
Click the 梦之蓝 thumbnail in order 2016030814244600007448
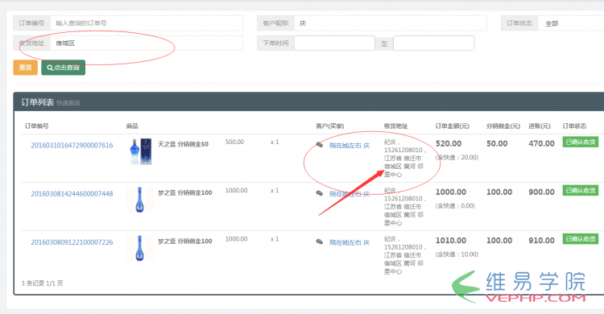coord(140,200)
